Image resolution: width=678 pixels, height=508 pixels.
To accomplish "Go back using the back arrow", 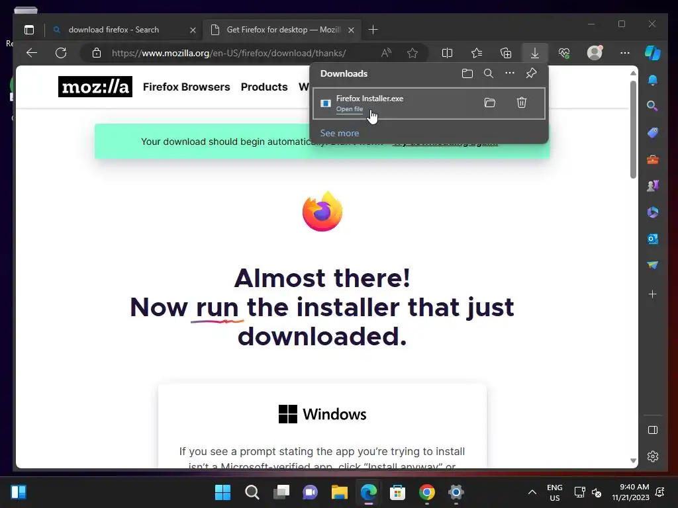I will coord(32,53).
